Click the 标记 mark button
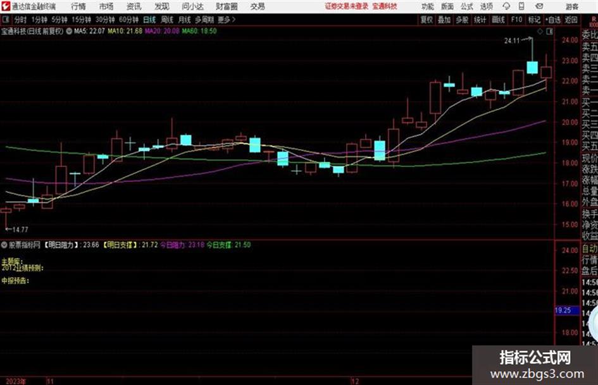The image size is (598, 385). coord(534,20)
